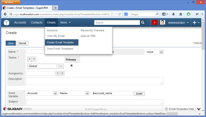Click the Teams select arrow icon
Viewport: 206px width, 117px height.
click(x=29, y=59)
